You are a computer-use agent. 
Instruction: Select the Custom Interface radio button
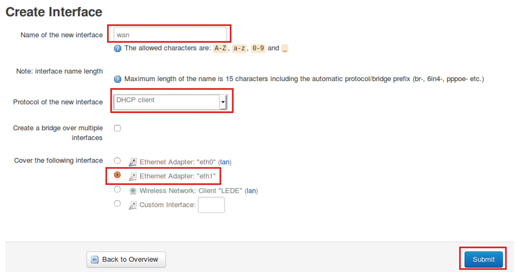[x=117, y=203]
